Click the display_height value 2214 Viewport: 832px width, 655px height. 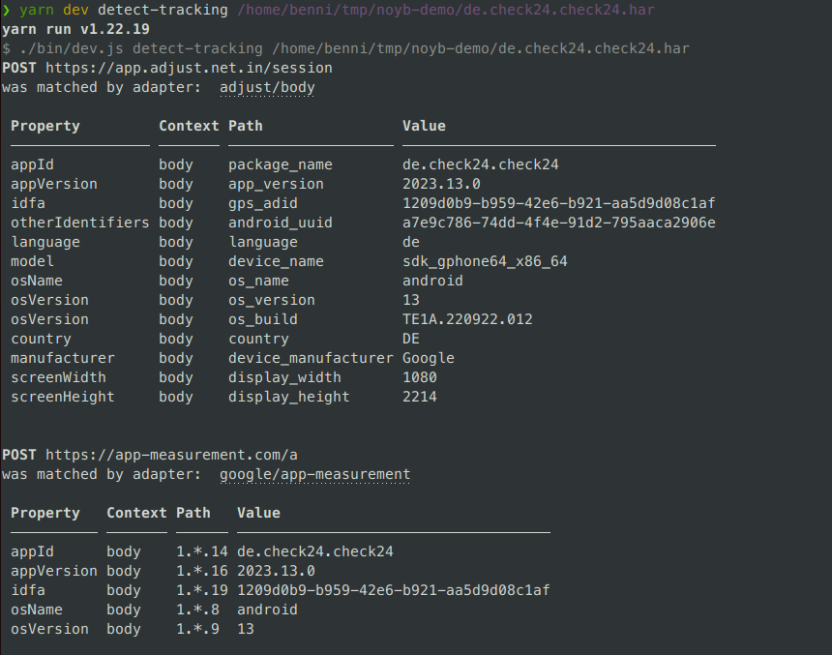point(420,397)
